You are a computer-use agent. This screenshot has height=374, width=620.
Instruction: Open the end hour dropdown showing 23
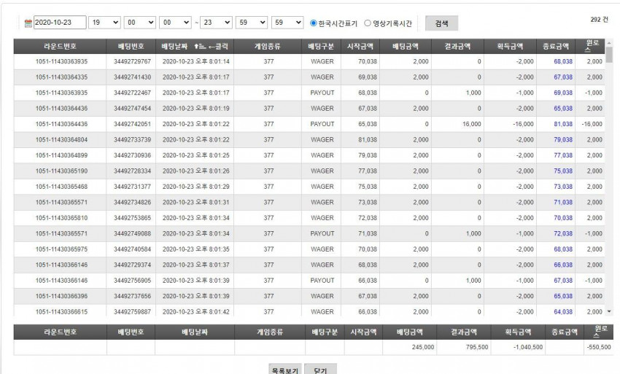point(216,23)
